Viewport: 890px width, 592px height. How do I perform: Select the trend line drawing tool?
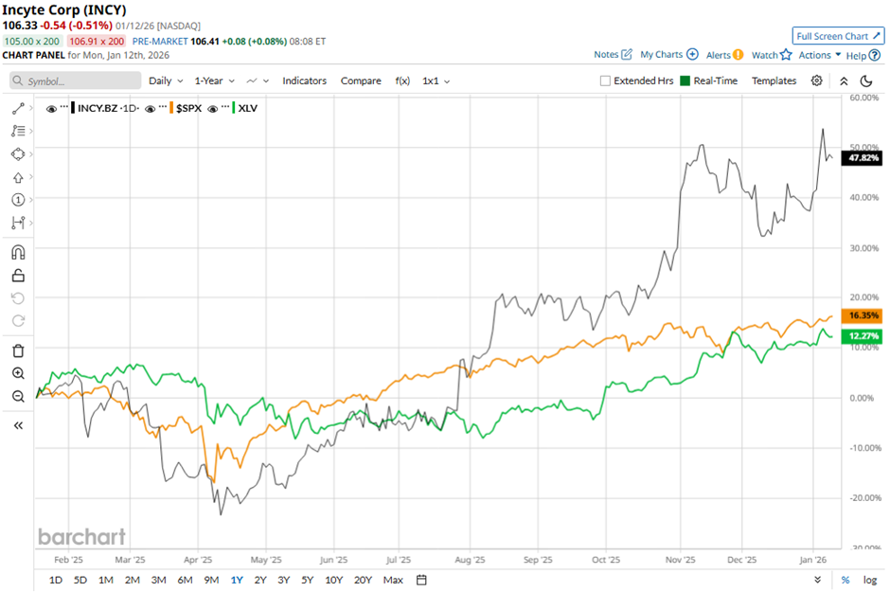pos(18,109)
